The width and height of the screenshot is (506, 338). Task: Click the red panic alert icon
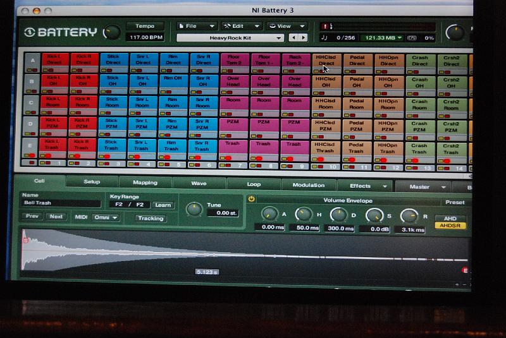click(325, 27)
